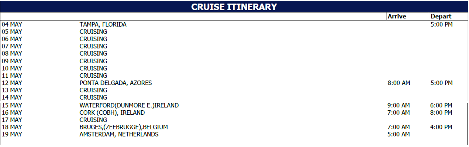469x147 pixels.
Task: Click the 19 MAY date cell
Action: tap(12, 134)
